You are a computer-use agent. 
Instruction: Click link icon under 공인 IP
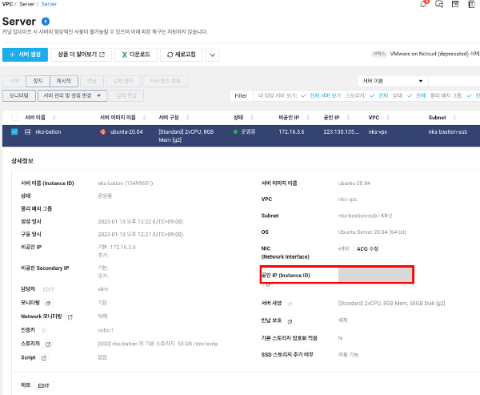coord(268,285)
